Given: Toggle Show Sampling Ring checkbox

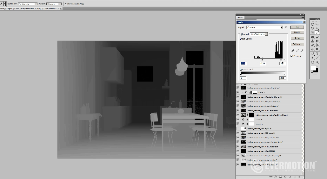Looking at the screenshot, I should pyautogui.click(x=65, y=4).
